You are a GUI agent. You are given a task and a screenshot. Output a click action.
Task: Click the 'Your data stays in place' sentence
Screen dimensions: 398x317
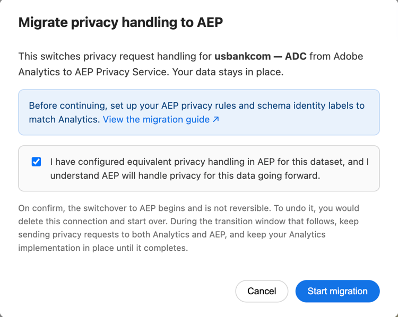[228, 72]
